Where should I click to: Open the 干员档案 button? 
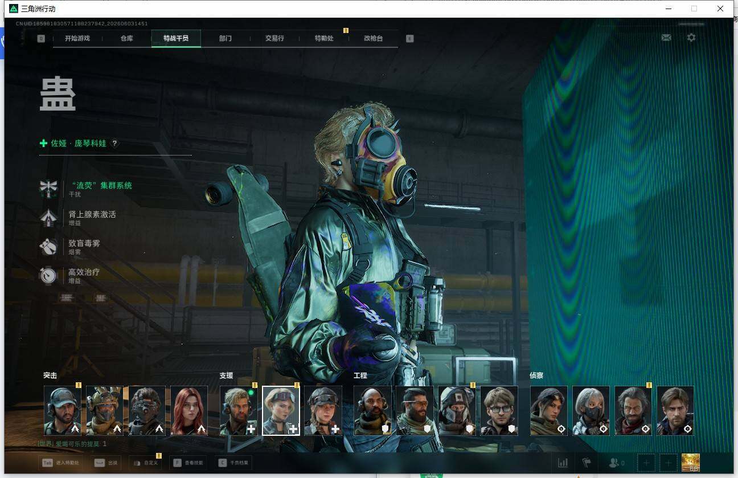233,463
